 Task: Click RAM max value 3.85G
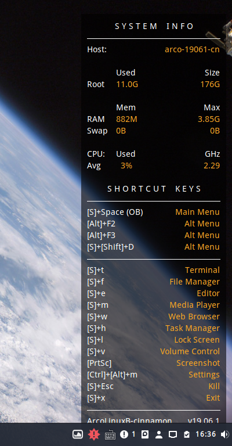point(209,119)
